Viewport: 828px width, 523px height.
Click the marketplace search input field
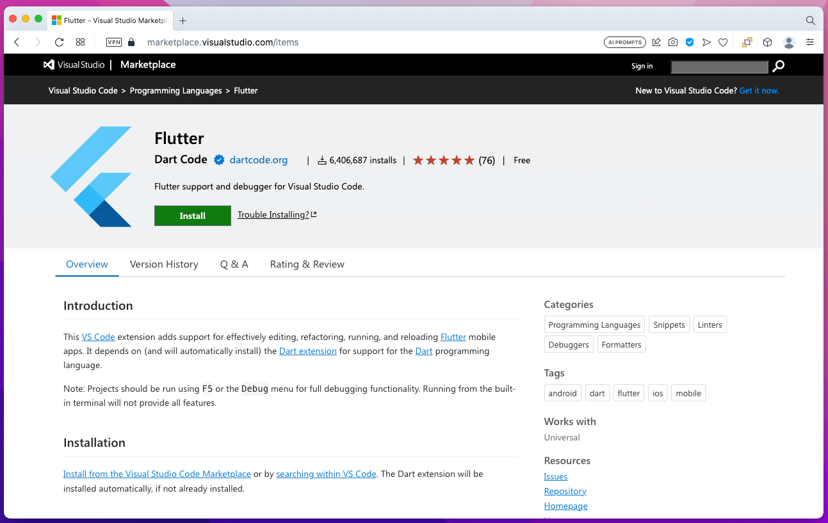click(719, 67)
